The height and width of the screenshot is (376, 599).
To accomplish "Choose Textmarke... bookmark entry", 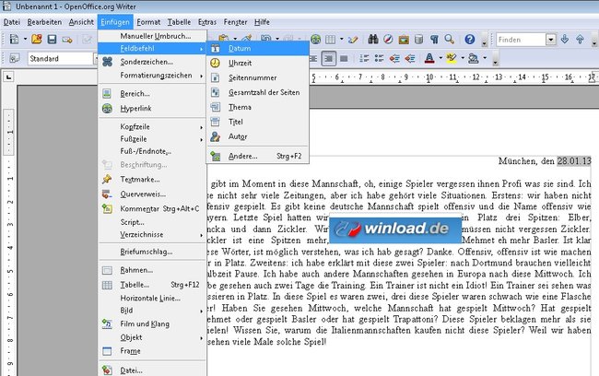I will [x=152, y=179].
